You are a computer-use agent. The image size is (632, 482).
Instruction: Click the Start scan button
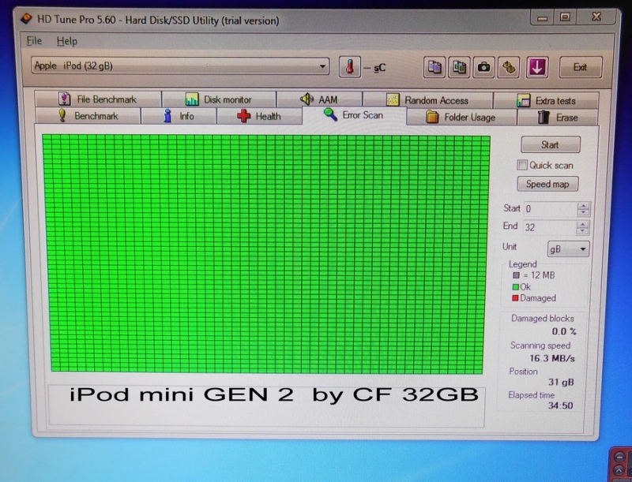(550, 145)
